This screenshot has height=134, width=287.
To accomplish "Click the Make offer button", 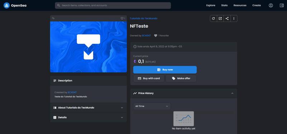I will coord(181,78).
